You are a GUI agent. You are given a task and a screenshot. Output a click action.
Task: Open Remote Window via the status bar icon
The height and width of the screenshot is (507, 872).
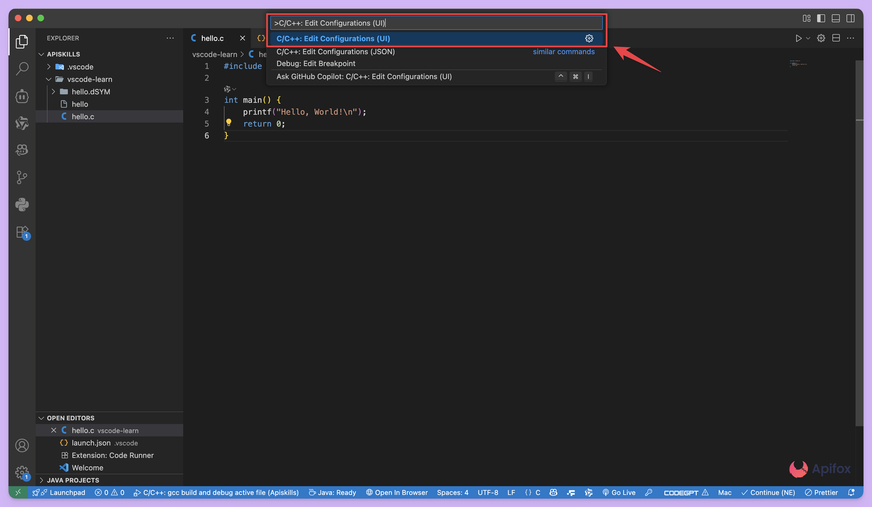tap(18, 492)
